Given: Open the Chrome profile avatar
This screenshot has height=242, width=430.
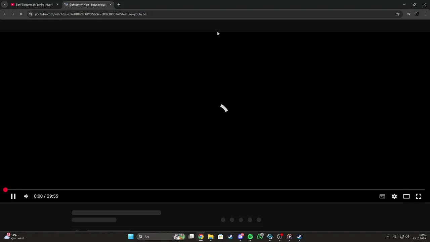Looking at the screenshot, I should click(x=417, y=14).
